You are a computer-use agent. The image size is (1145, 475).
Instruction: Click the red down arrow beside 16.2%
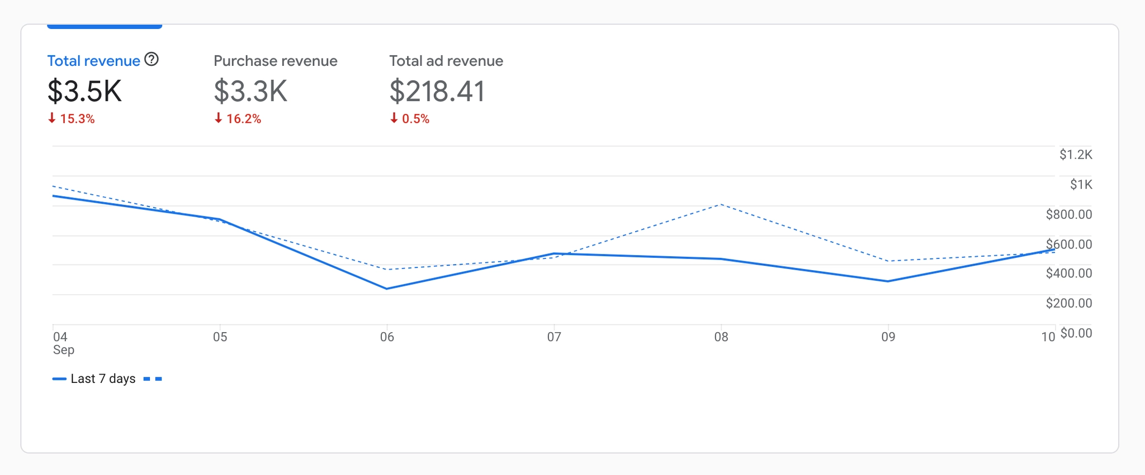click(219, 118)
